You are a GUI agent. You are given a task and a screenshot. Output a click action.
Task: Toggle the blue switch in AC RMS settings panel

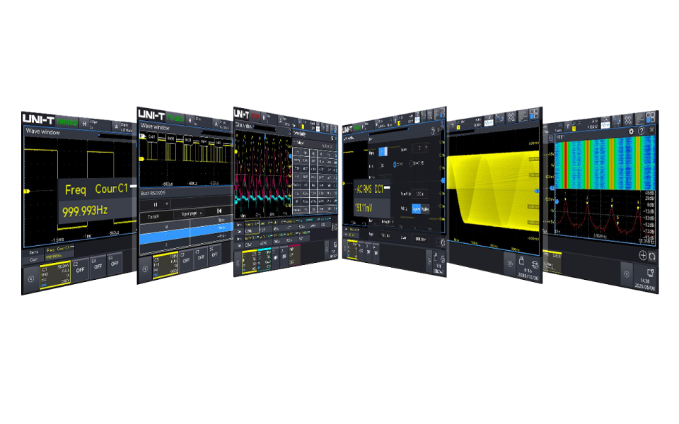pyautogui.click(x=383, y=151)
